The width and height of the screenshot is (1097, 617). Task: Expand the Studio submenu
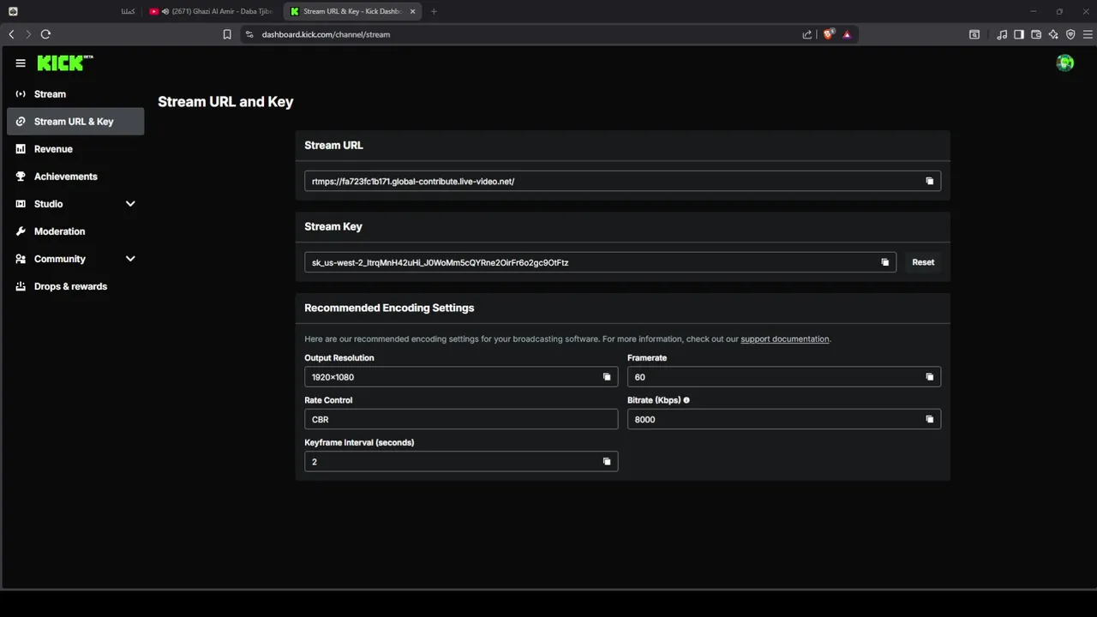tap(130, 204)
